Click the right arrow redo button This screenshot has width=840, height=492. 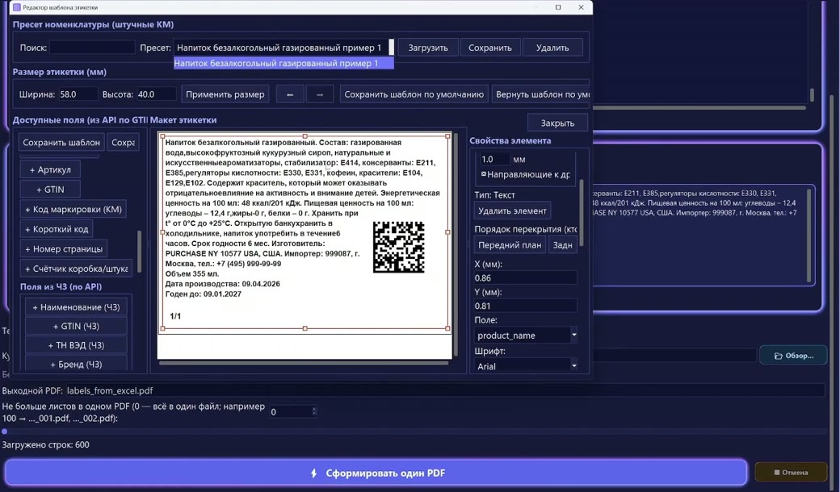point(320,94)
